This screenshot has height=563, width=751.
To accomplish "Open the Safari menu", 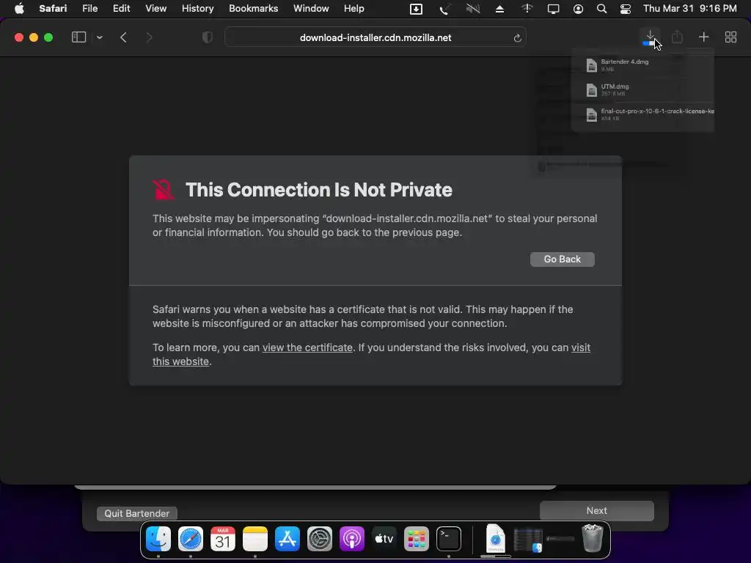I will pyautogui.click(x=53, y=9).
